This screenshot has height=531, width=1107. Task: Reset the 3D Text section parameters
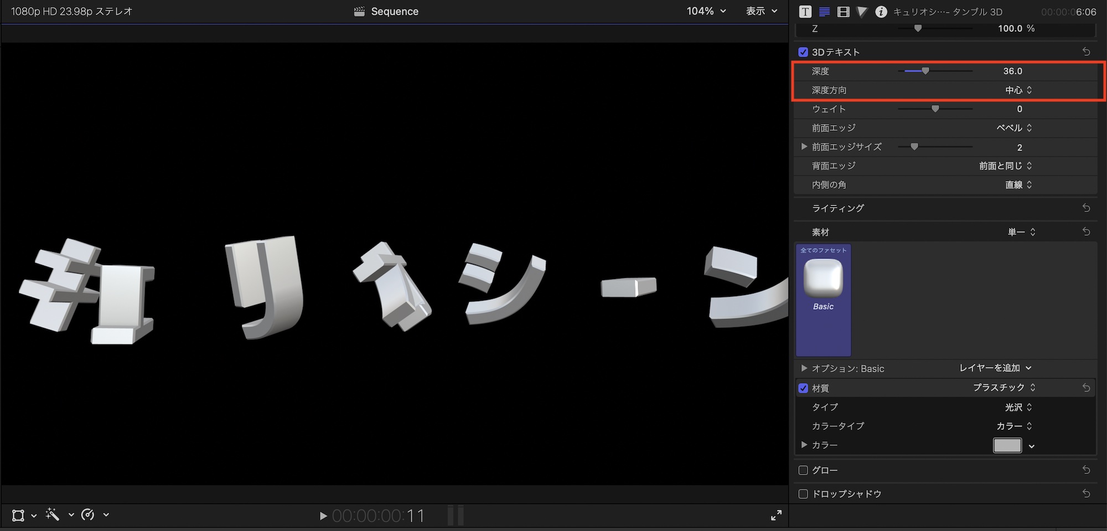[x=1086, y=51]
